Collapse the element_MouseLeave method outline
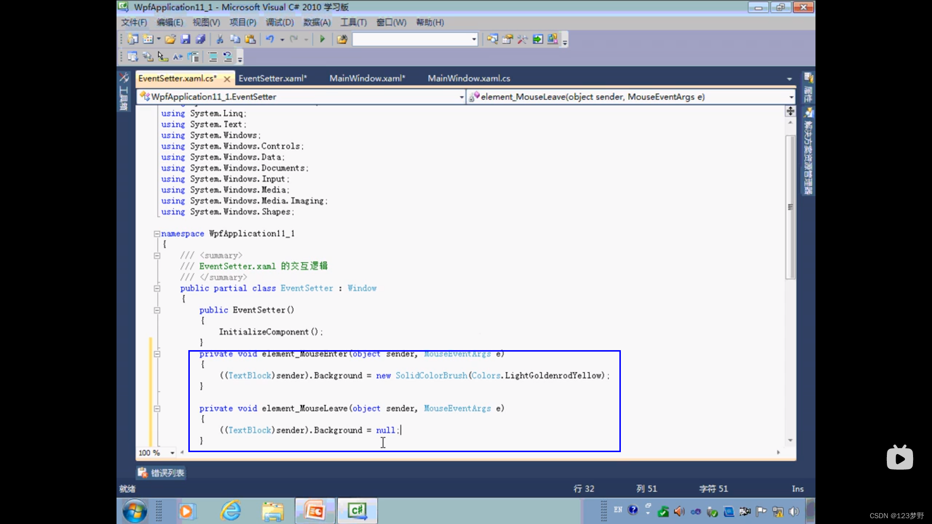The width and height of the screenshot is (932, 524). pyautogui.click(x=157, y=409)
